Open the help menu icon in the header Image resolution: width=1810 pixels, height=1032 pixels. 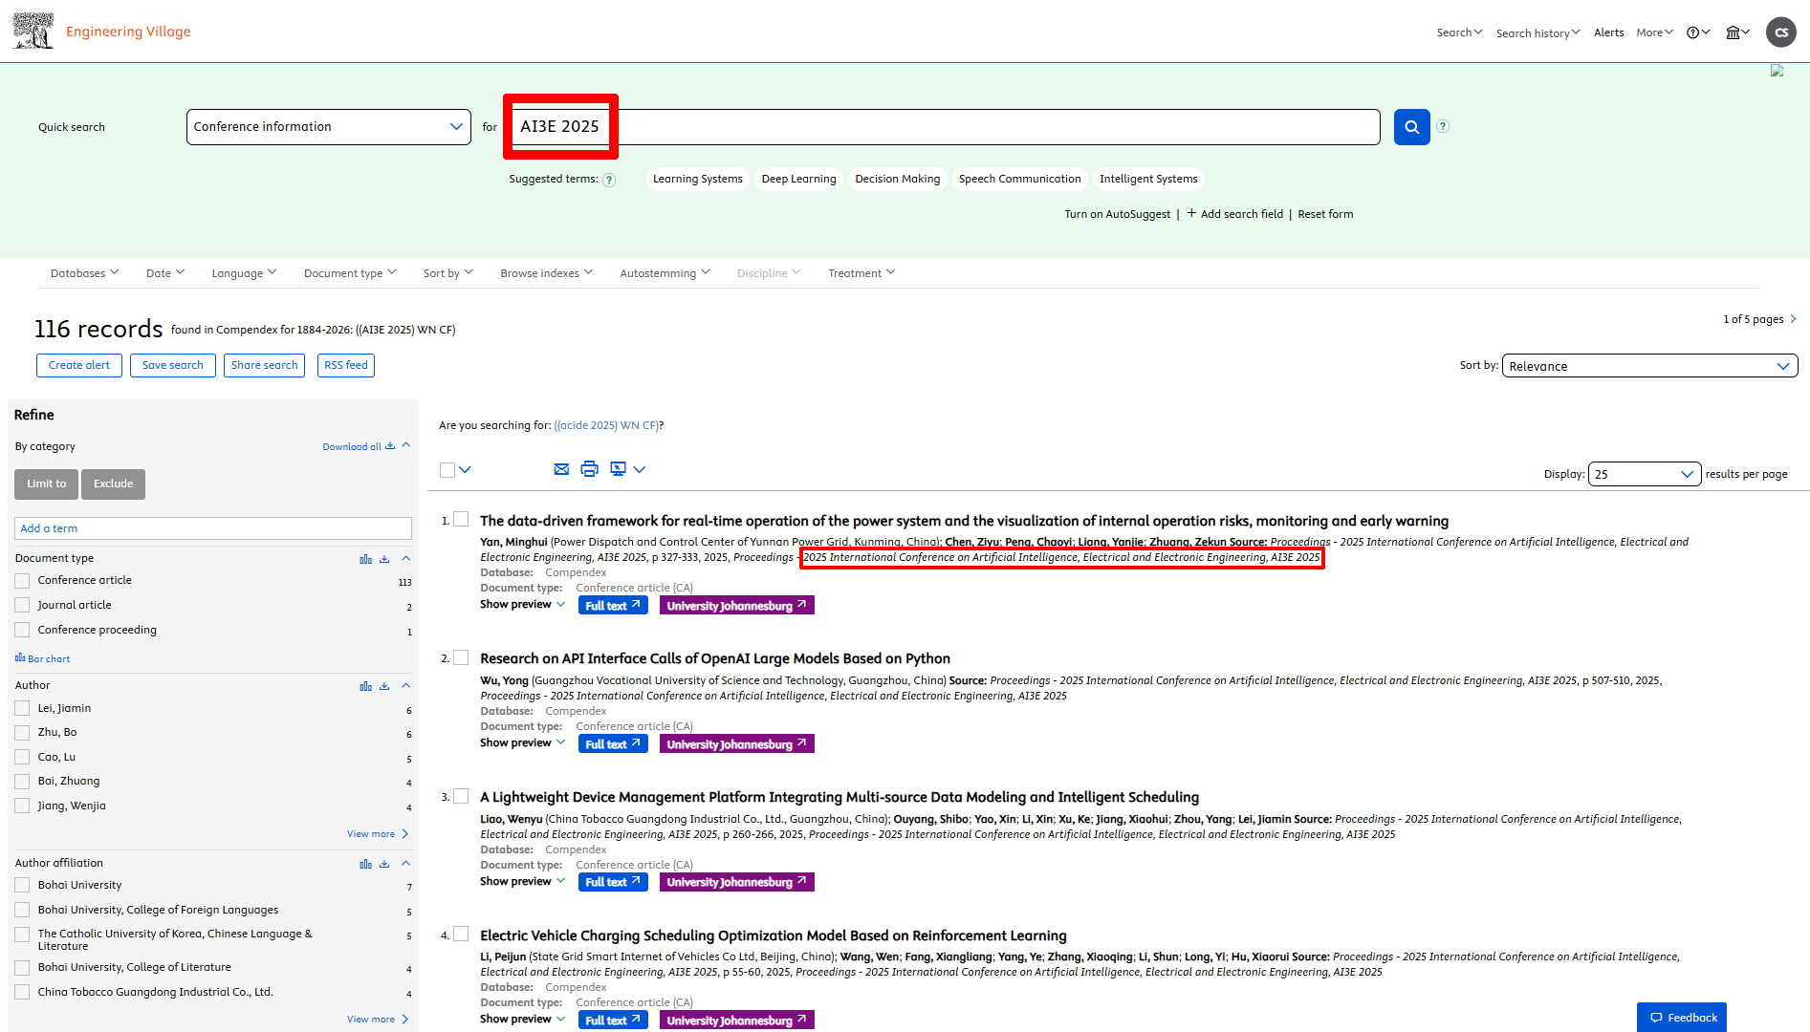coord(1698,32)
